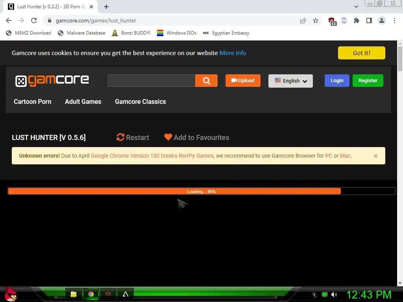The width and height of the screenshot is (403, 302).
Task: Open the Cartoon Porn menu
Action: tap(32, 102)
